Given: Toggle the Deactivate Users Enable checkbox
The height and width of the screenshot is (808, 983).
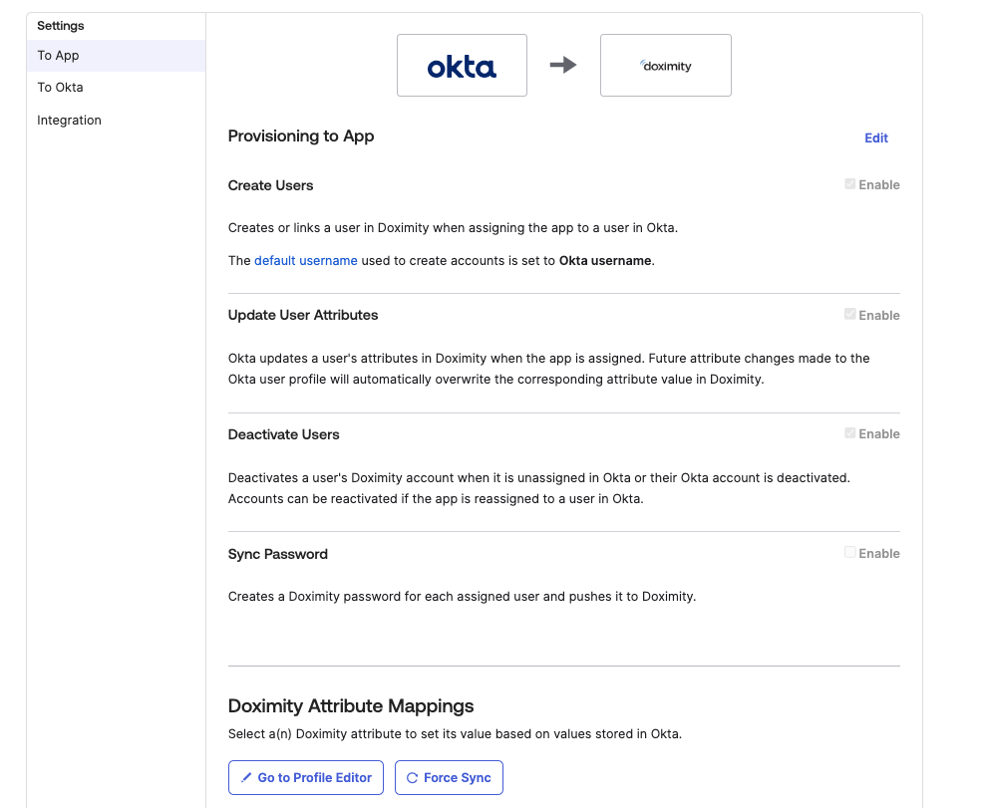Looking at the screenshot, I should point(850,433).
